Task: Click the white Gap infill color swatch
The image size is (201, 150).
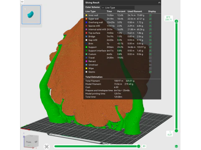Action: click(86, 40)
